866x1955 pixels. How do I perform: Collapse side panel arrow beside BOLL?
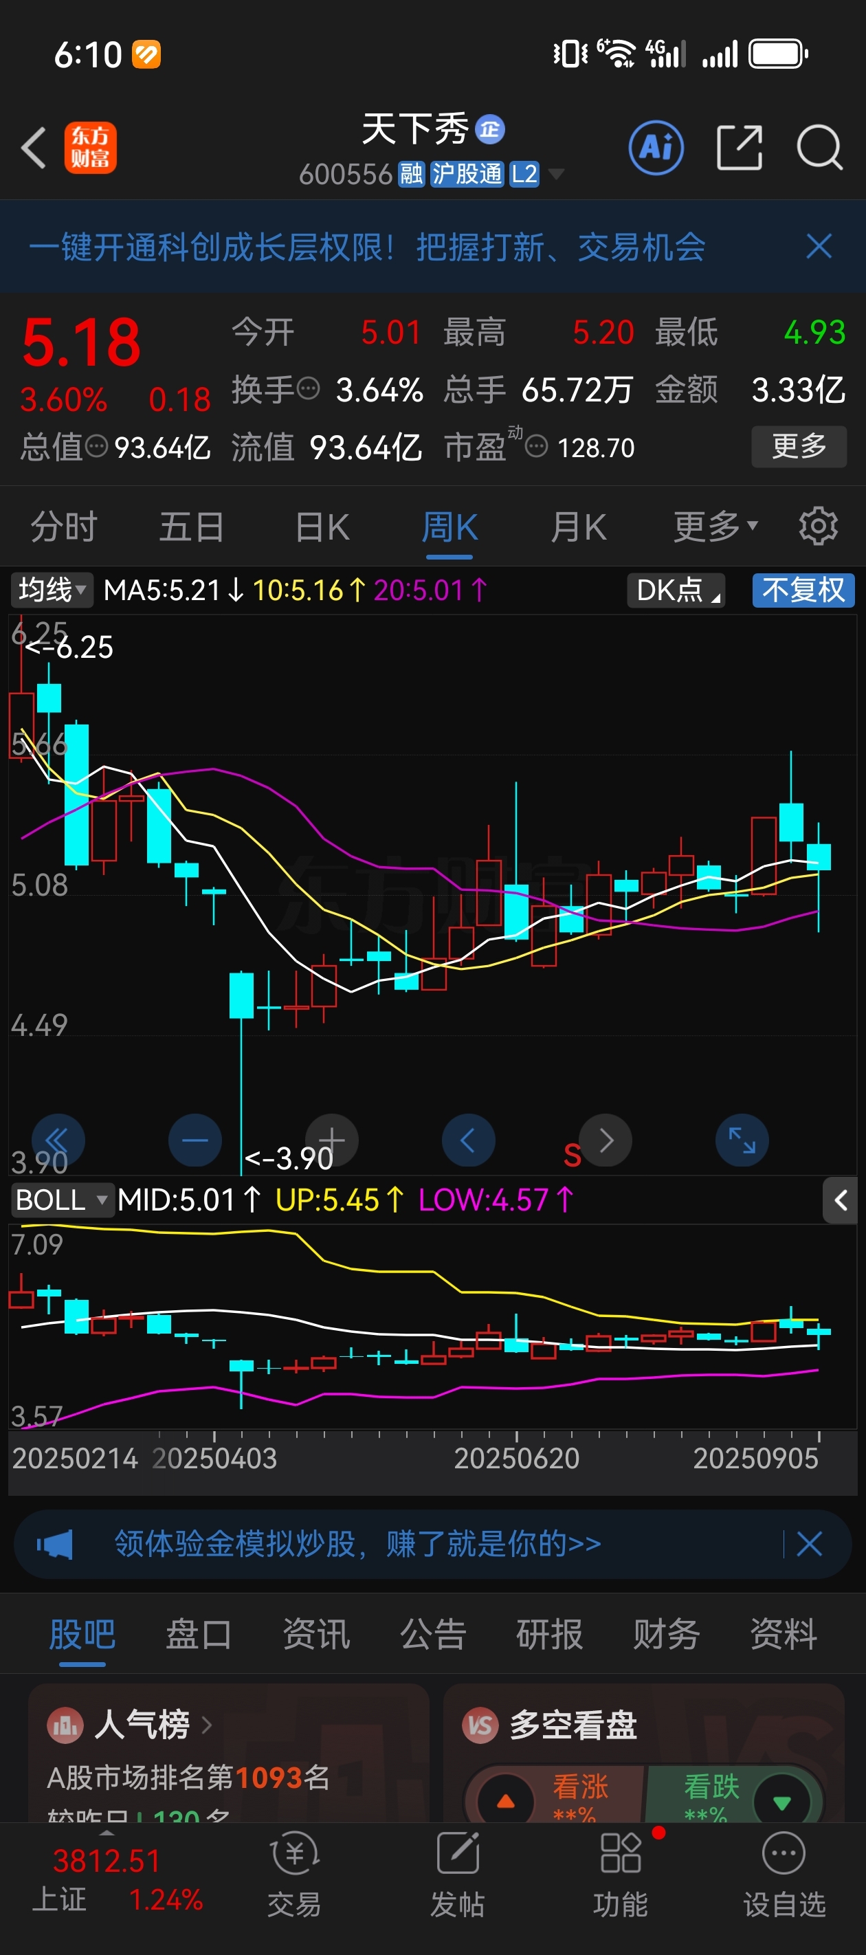click(840, 1200)
